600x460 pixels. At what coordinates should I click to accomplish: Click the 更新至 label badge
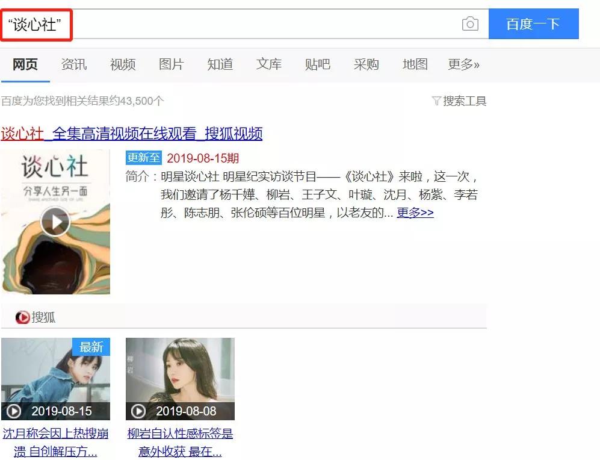point(144,158)
